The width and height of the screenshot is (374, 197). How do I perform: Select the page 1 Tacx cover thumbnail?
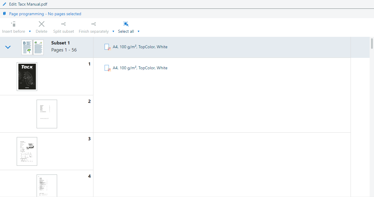pos(27,77)
